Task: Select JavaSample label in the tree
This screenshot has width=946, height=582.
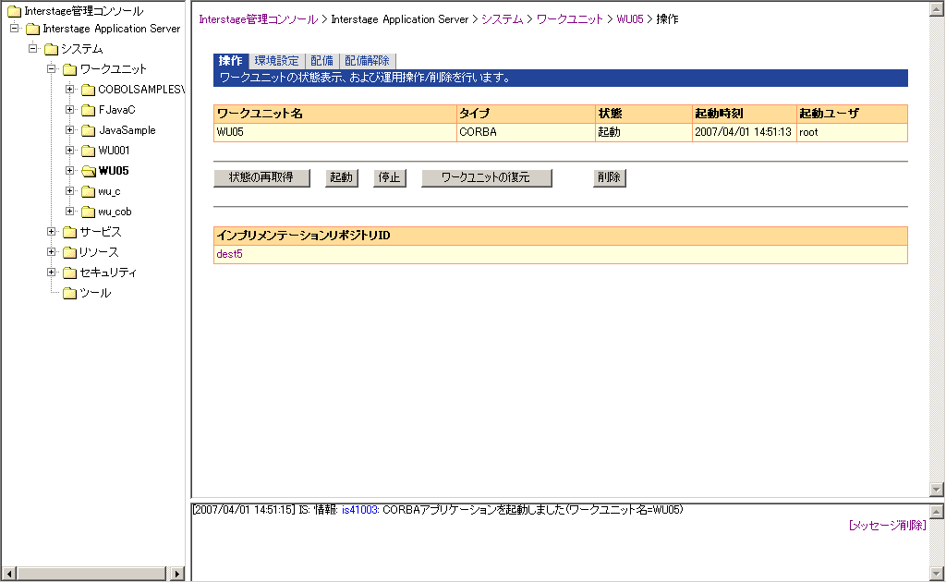Action: pyautogui.click(x=127, y=130)
